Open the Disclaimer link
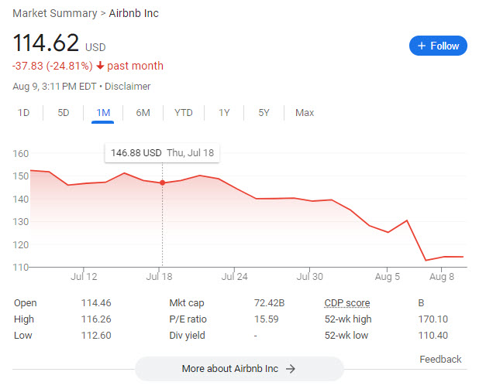486x389 pixels. pos(129,87)
